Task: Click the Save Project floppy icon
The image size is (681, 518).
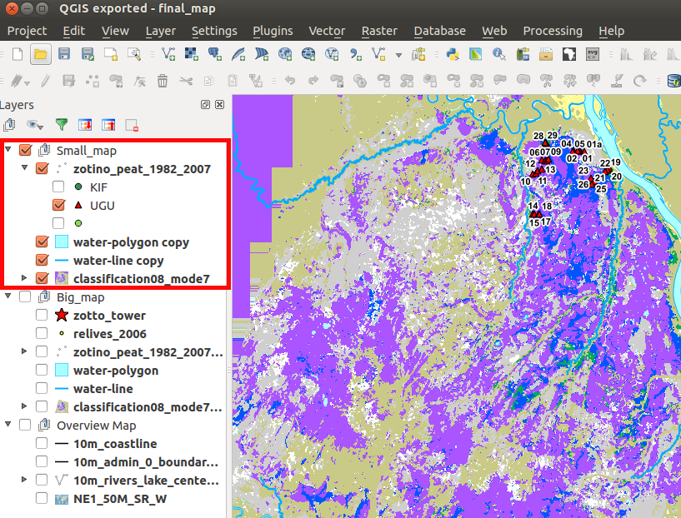Action: 64,55
